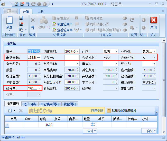The image size is (167, 141).
Task: Click undo arrow in the quick access toolbar
Action: tap(28, 4)
